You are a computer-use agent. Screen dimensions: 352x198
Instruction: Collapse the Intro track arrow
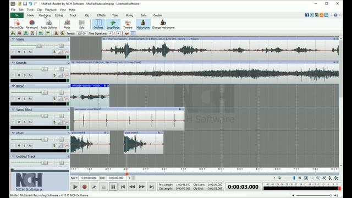coord(13,86)
